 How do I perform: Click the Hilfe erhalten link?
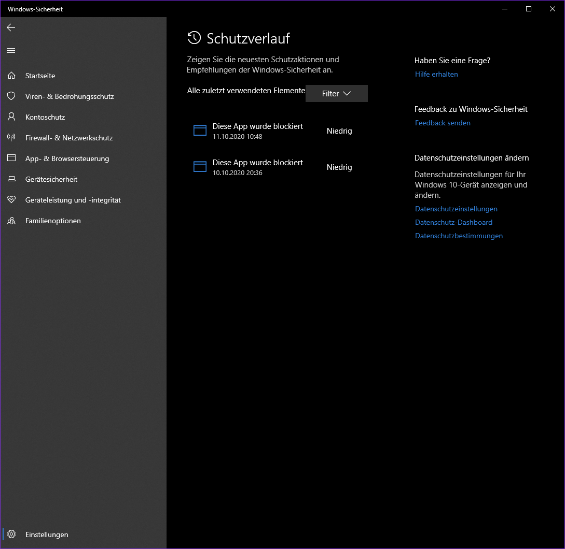click(436, 74)
